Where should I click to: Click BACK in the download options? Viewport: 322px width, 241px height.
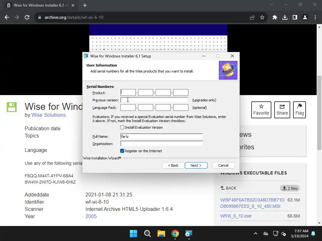click(228, 188)
